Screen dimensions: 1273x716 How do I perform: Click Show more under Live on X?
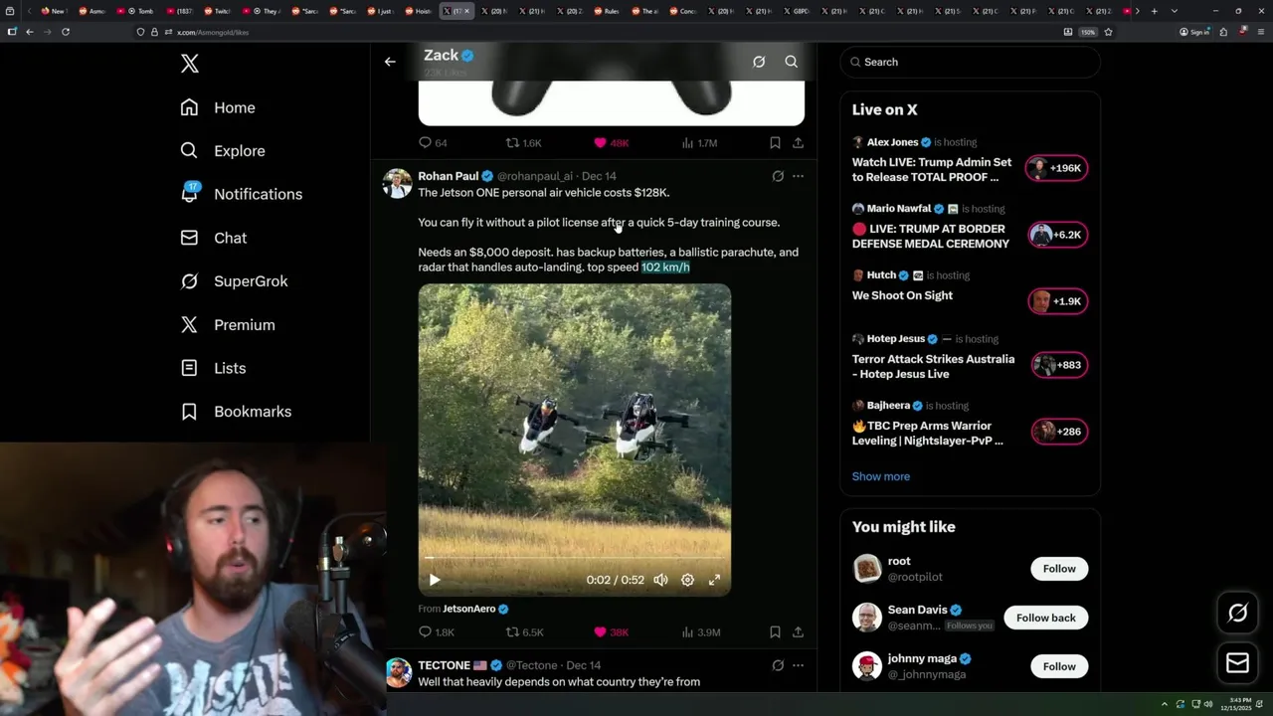click(880, 476)
